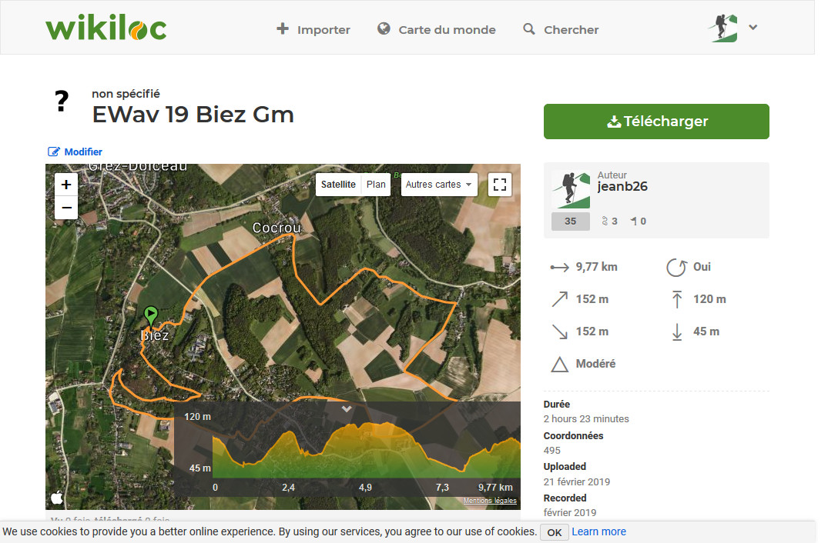
Task: Click the green Télécharger button
Action: (656, 122)
